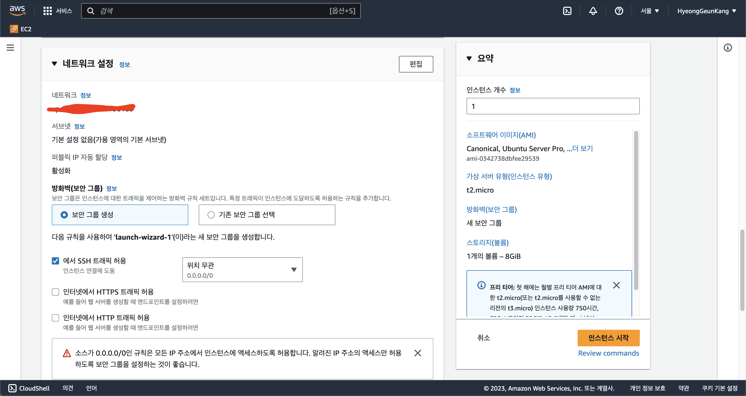This screenshot has height=396, width=746.
Task: Dismiss the 0.0.0.0/0 security warning
Action: [418, 353]
